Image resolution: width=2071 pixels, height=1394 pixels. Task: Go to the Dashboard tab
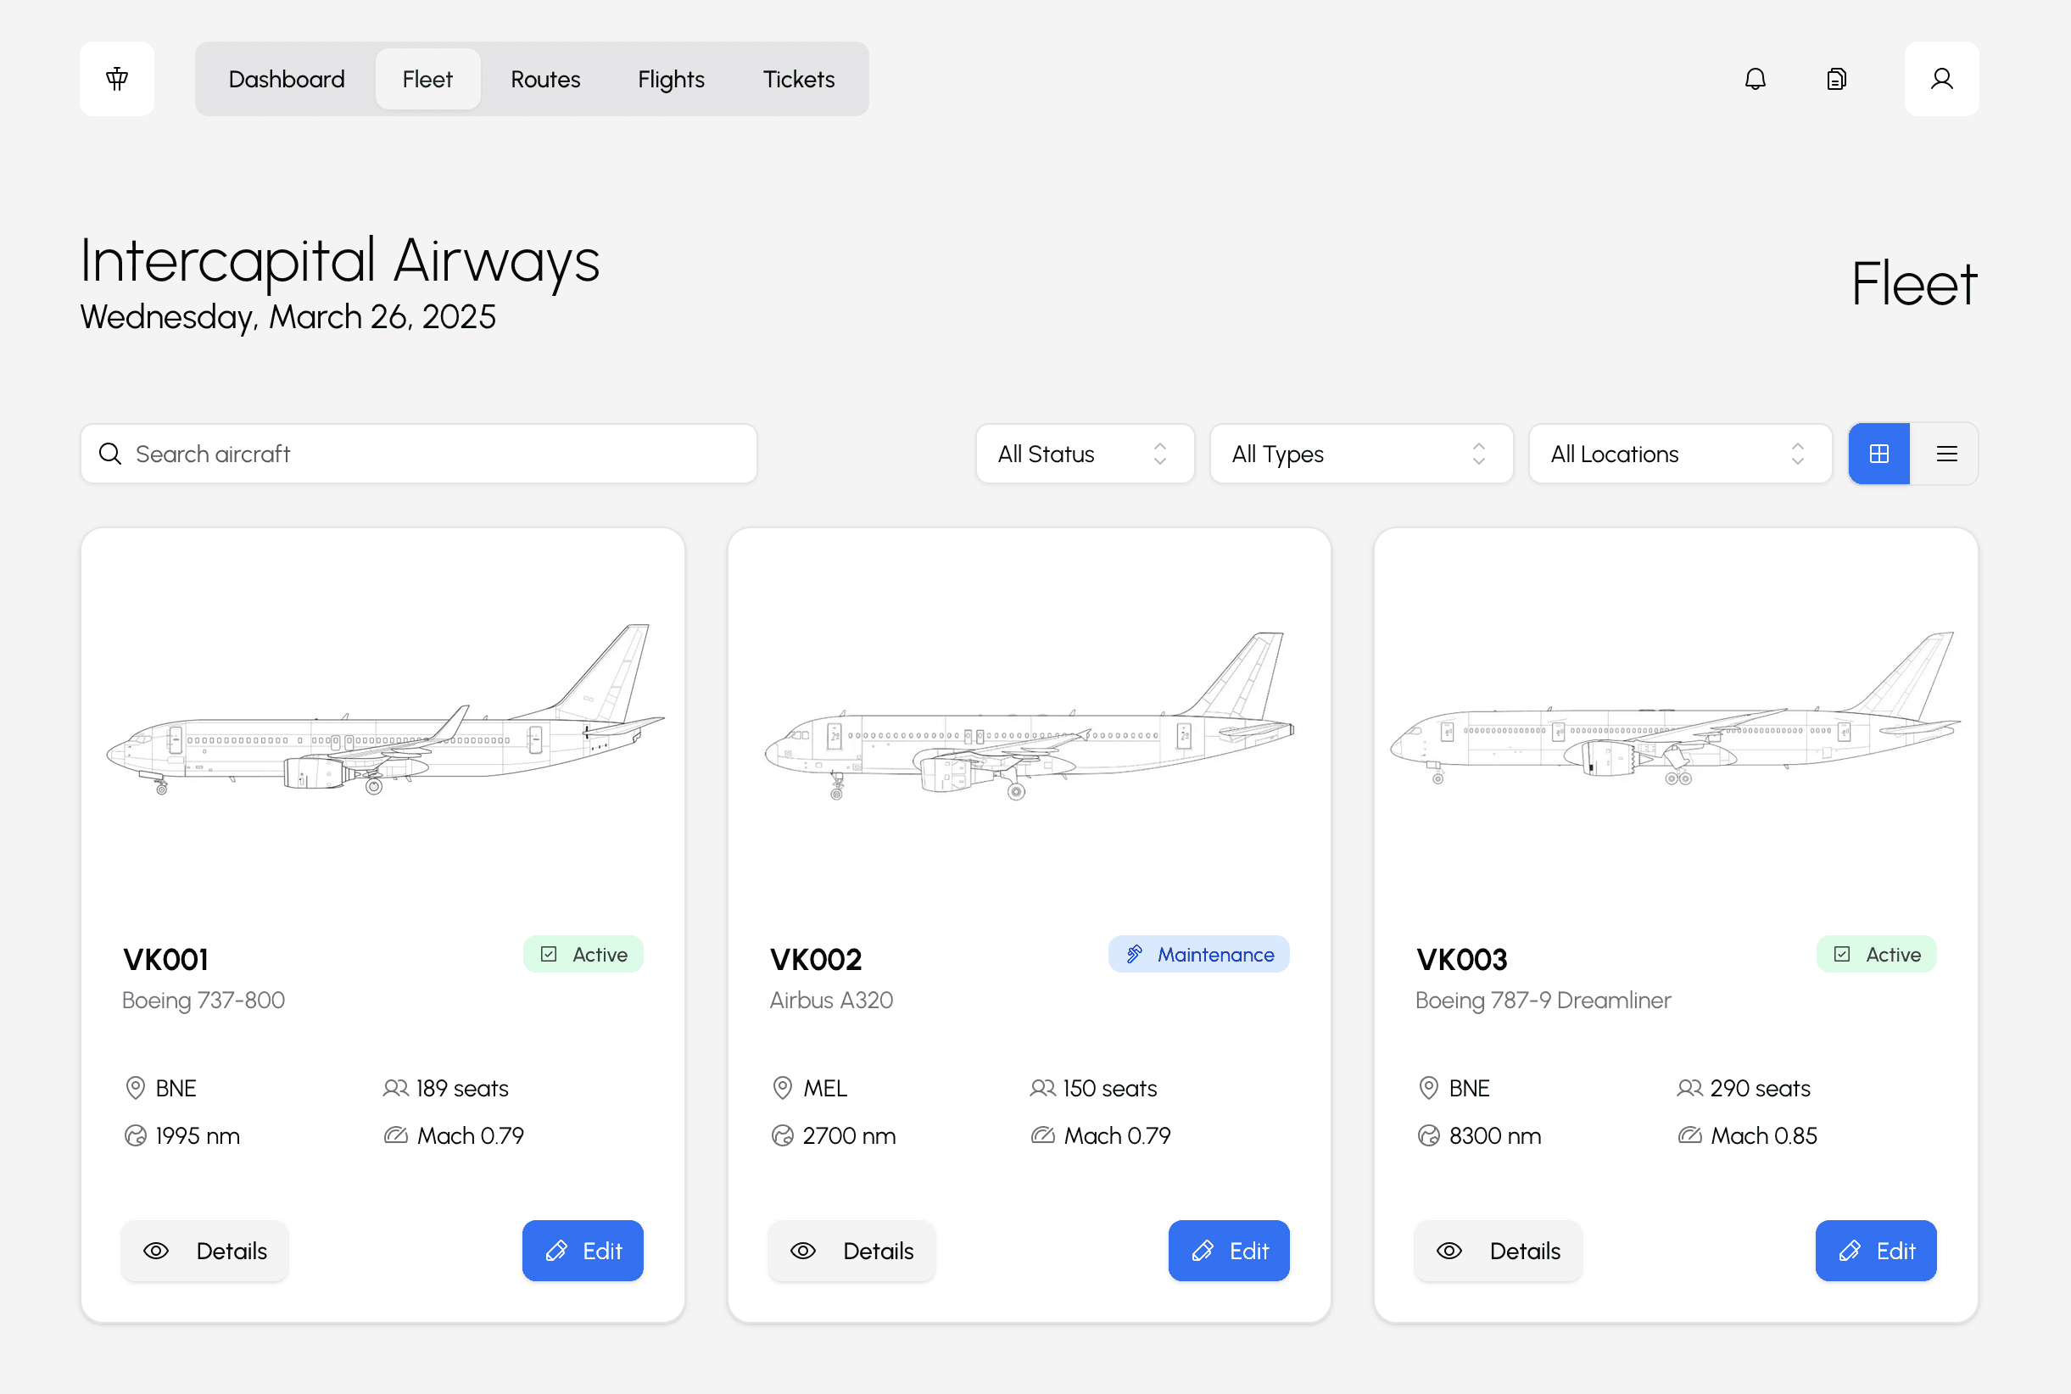click(x=287, y=79)
